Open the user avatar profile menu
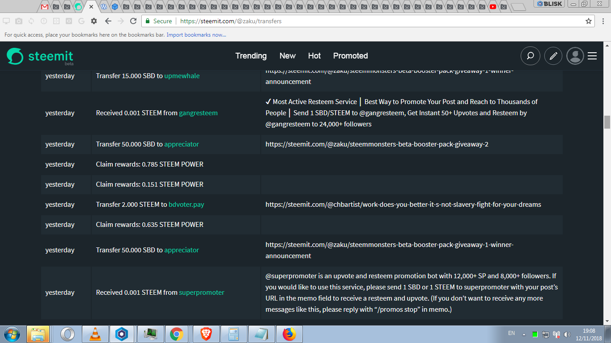The image size is (611, 343). (575, 56)
